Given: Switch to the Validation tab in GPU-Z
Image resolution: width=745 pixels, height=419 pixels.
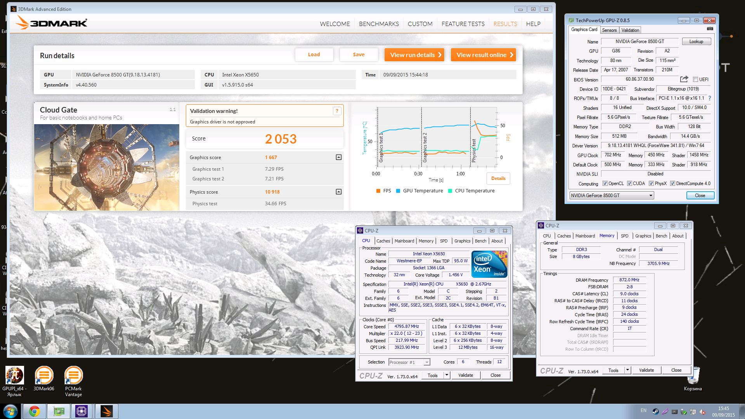Looking at the screenshot, I should (x=630, y=30).
